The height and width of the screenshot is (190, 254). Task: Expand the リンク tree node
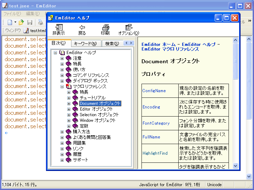click(x=62, y=149)
